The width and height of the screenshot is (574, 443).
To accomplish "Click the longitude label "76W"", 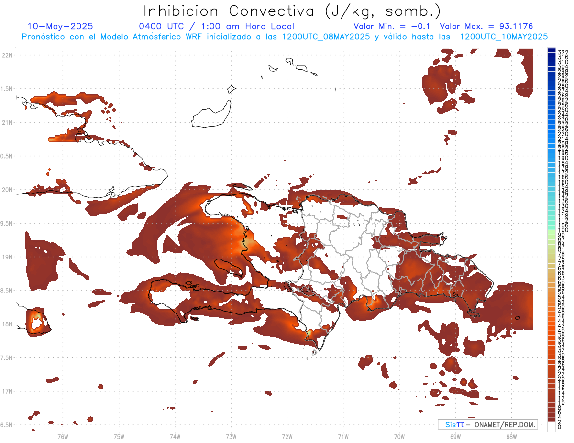I will [x=63, y=436].
